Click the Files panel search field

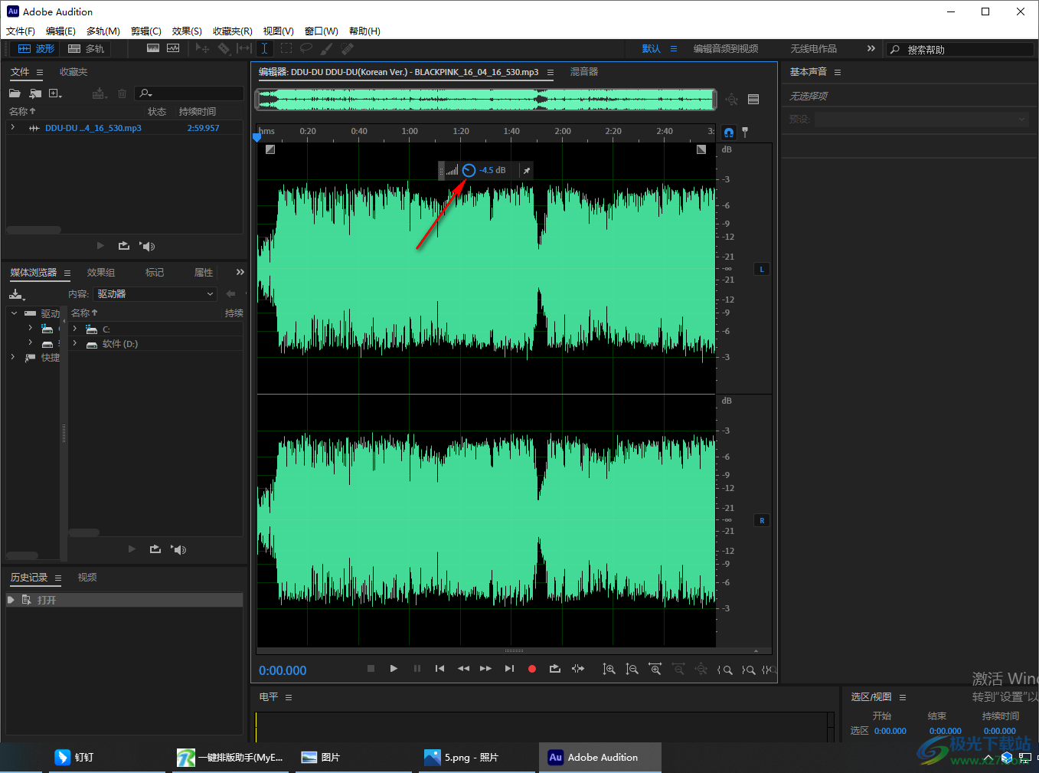click(x=189, y=93)
